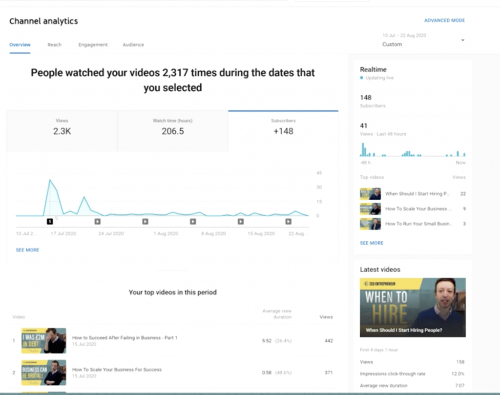
Task: Click the last-48-hours realtime views bar chart
Action: 413,149
